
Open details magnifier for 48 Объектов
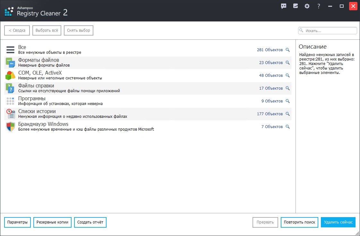pyautogui.click(x=288, y=75)
